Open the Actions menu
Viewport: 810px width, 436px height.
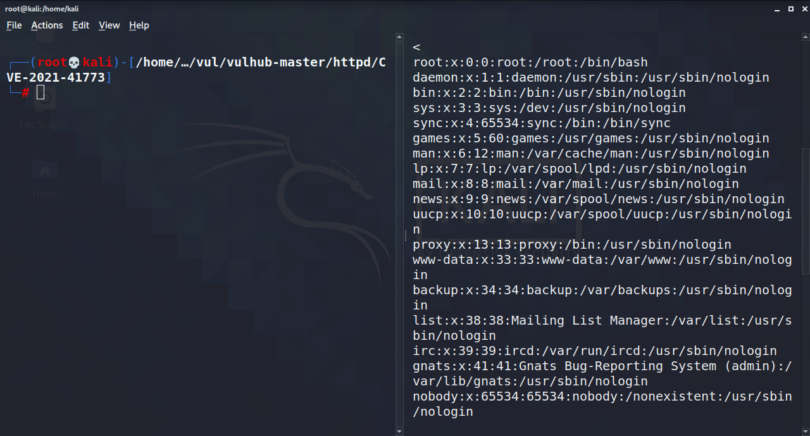coord(47,25)
